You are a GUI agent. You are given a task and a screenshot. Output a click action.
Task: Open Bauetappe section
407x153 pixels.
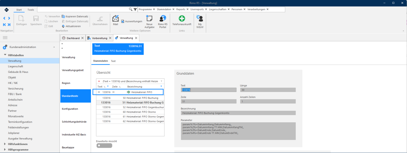click(76, 147)
